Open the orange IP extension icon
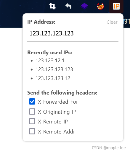130x153 pixels. (x=116, y=6)
